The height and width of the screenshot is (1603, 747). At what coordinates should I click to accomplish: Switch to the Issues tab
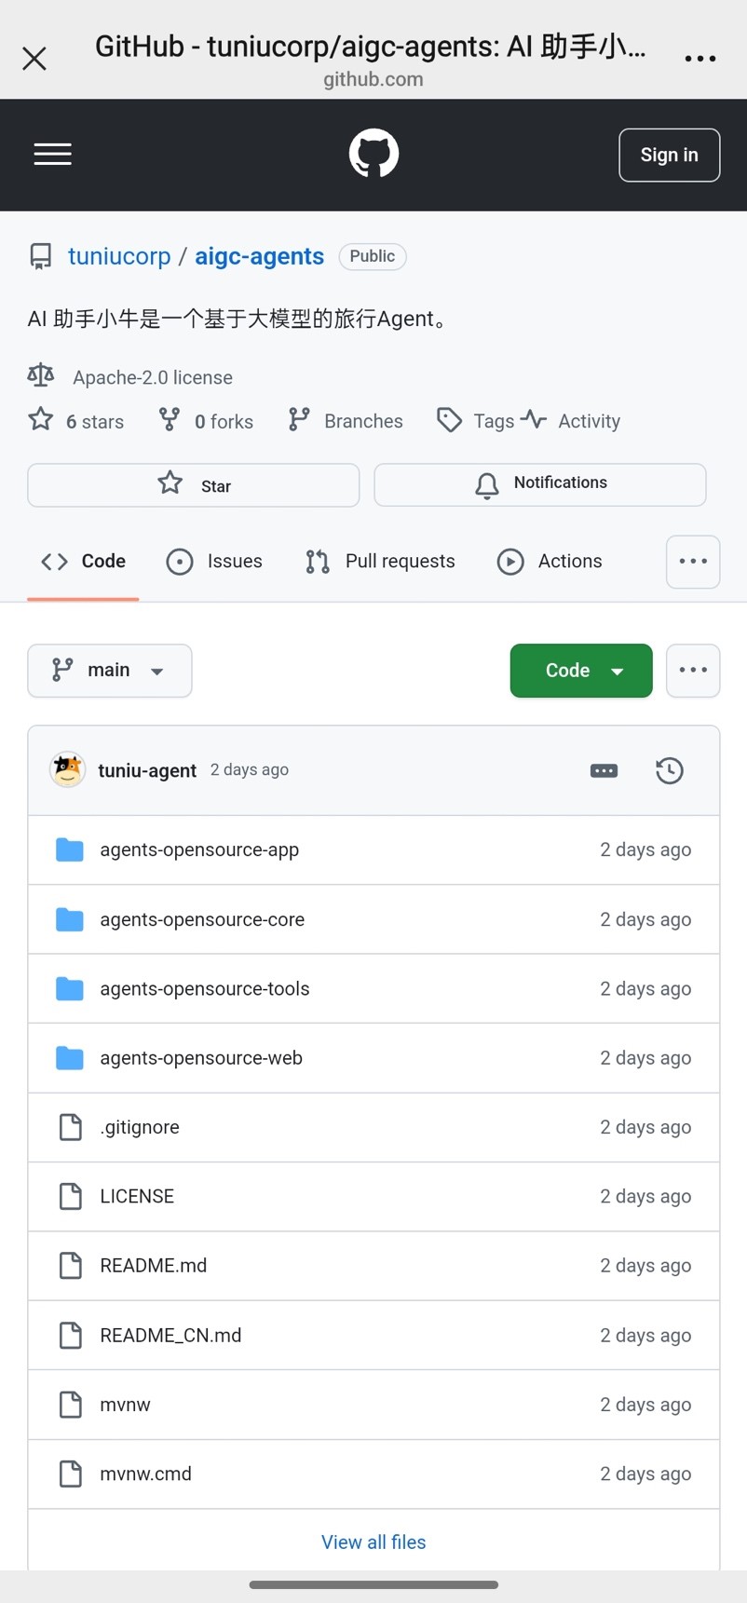pos(215,562)
